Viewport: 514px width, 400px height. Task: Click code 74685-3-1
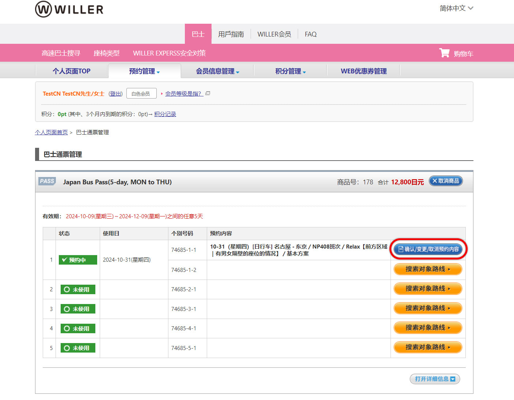point(184,309)
